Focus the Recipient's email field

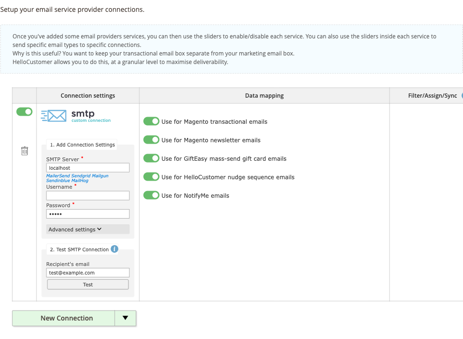click(88, 273)
